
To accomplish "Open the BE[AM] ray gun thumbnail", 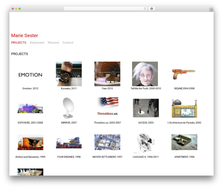I will [184, 74].
